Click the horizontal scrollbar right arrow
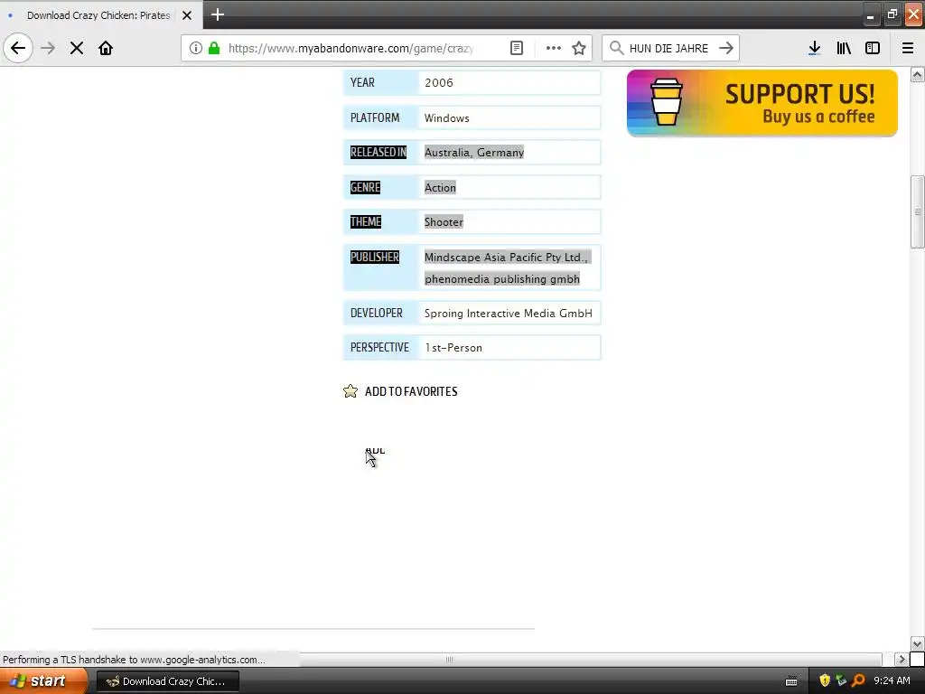Screen dimensions: 925x694 click(902, 659)
